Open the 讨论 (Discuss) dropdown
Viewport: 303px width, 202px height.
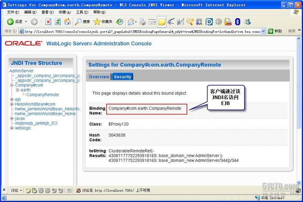coord(16,191)
